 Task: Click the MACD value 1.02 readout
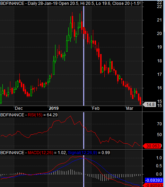(62, 153)
